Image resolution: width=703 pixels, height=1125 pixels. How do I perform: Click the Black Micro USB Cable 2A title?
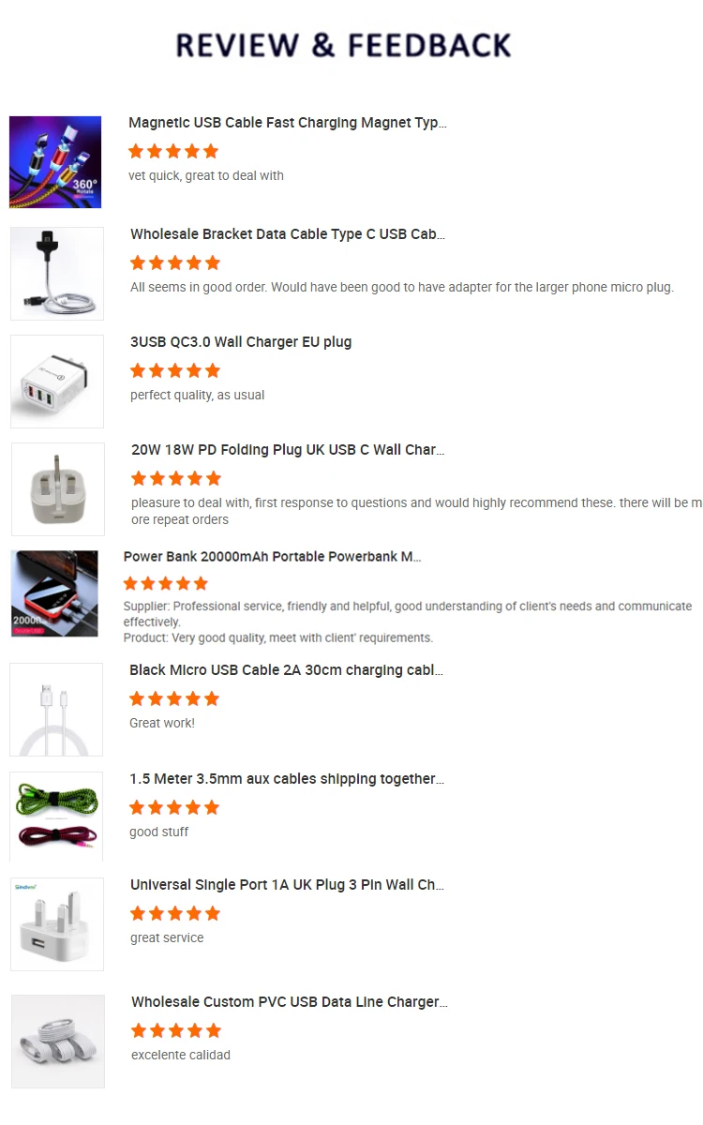(287, 670)
